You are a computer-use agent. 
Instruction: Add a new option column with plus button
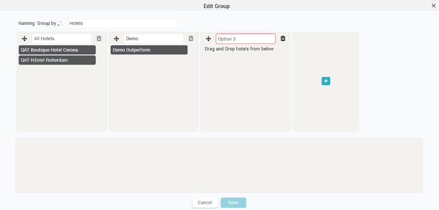click(326, 81)
